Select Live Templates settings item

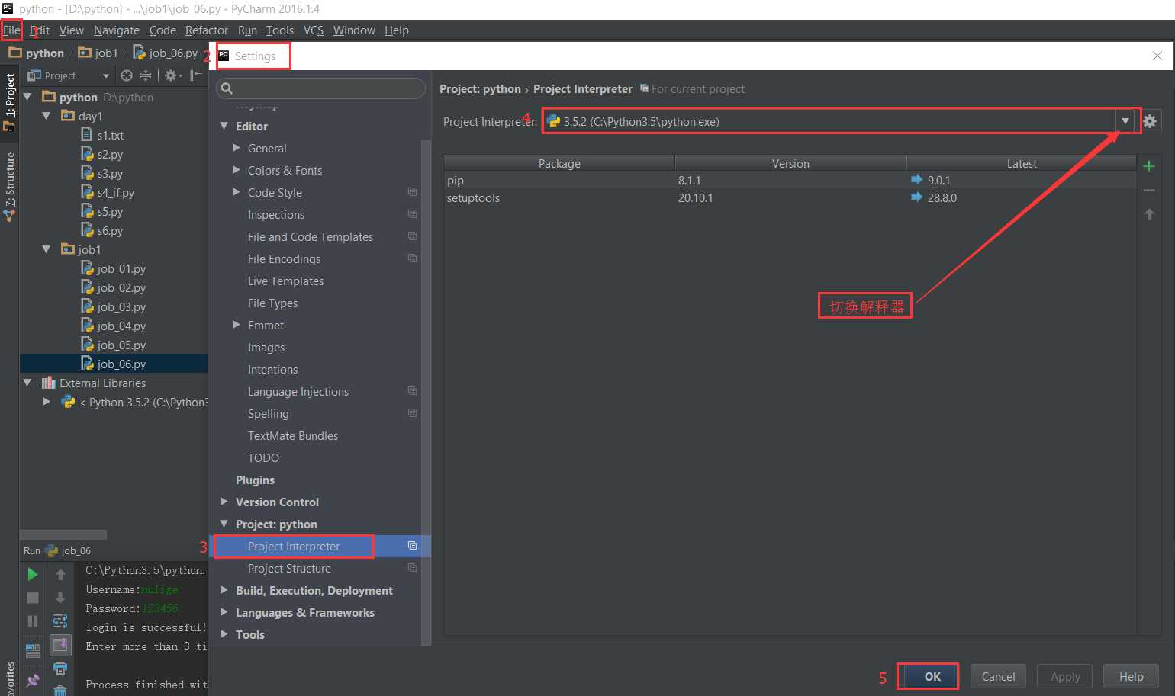(285, 281)
